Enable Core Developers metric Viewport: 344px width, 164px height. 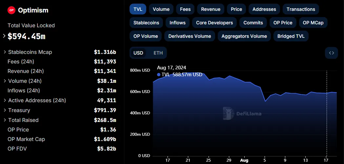pyautogui.click(x=214, y=23)
